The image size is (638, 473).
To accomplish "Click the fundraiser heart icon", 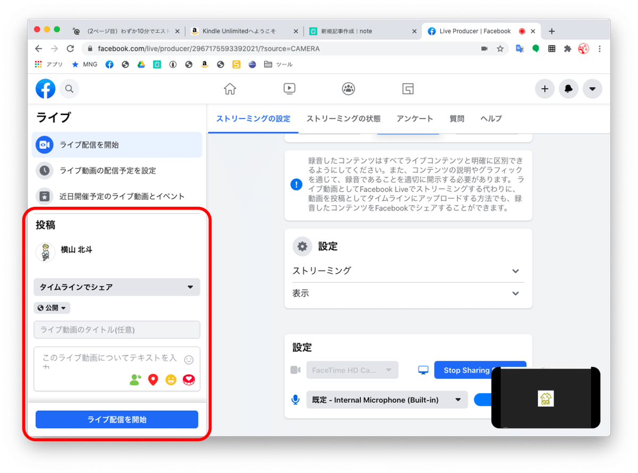I will point(189,379).
